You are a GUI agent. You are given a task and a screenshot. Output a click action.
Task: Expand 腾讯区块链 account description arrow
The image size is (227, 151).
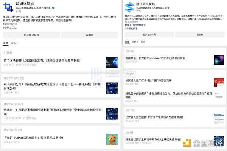pos(74,20)
